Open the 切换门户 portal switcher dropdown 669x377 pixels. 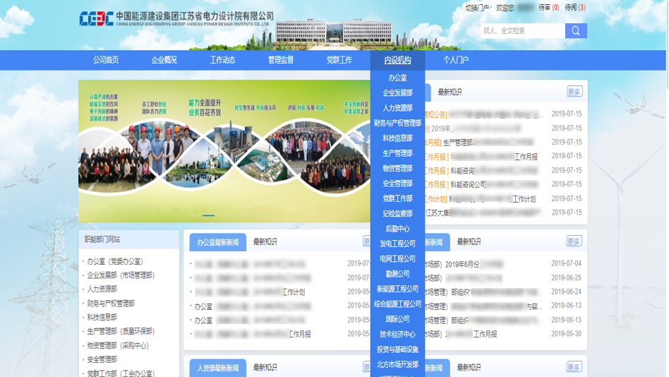tap(478, 8)
